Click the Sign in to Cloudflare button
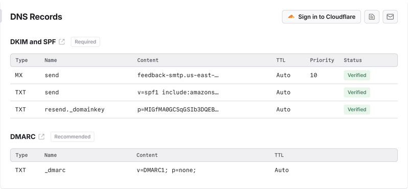 322,17
